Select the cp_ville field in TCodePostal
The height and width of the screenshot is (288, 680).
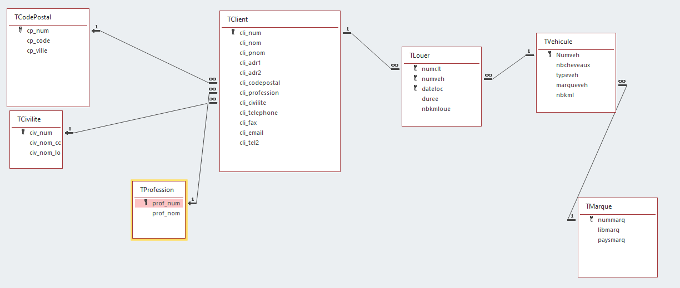(x=37, y=50)
